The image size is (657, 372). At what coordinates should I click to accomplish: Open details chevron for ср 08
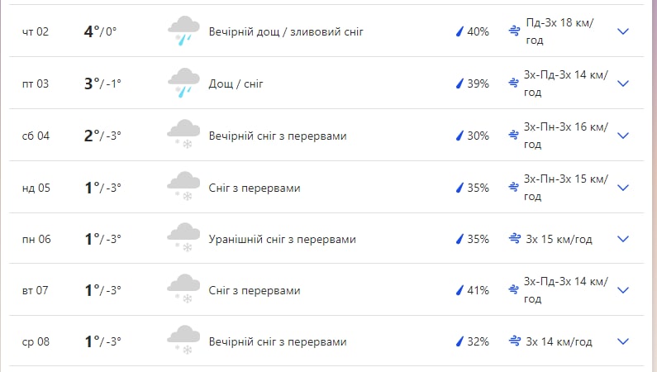(623, 341)
